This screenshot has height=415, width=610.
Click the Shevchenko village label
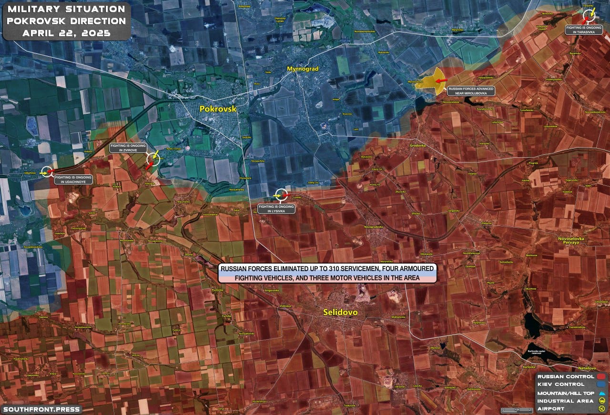[183, 202]
